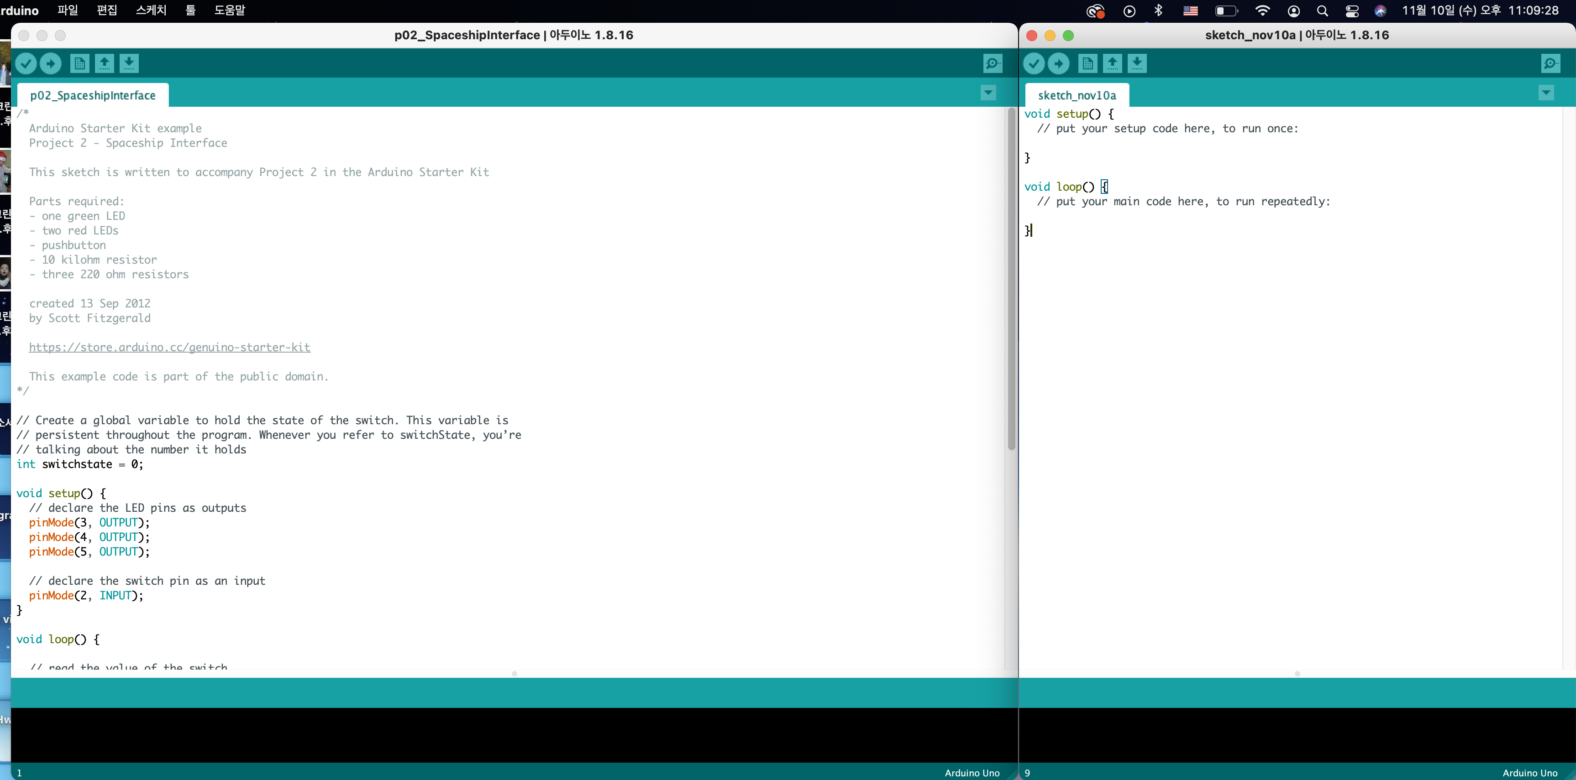
Task: Select the p02_SpaceshipInterface tab
Action: click(92, 95)
